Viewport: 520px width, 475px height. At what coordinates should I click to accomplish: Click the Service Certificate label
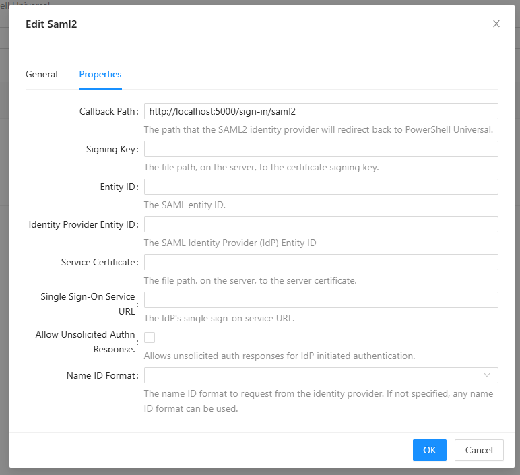[x=99, y=262]
